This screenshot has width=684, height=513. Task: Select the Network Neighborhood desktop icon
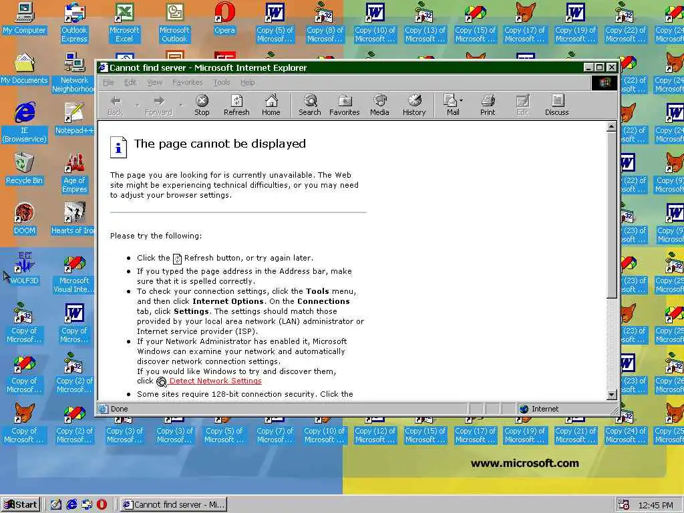pos(73,72)
